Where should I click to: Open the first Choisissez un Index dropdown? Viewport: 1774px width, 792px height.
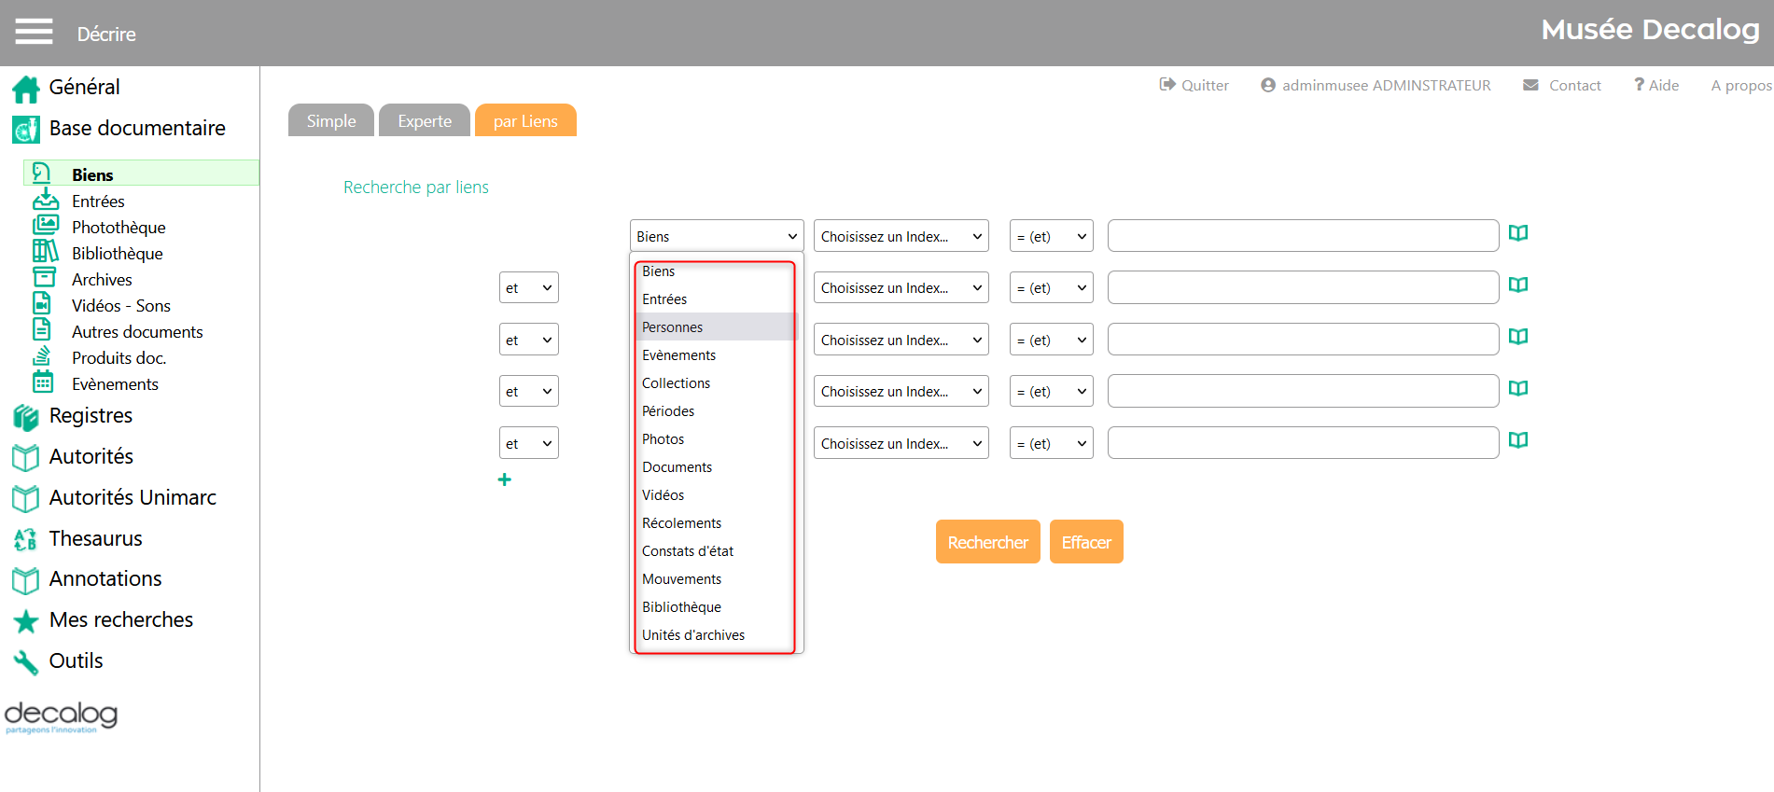pos(901,237)
